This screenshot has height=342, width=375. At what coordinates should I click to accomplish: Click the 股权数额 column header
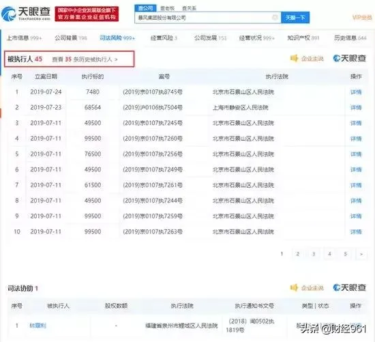pyautogui.click(x=116, y=306)
